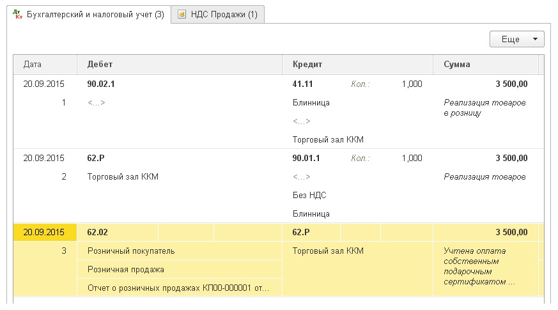Click the Кредит column header
Viewport: 558px width, 310px height.
pyautogui.click(x=358, y=65)
